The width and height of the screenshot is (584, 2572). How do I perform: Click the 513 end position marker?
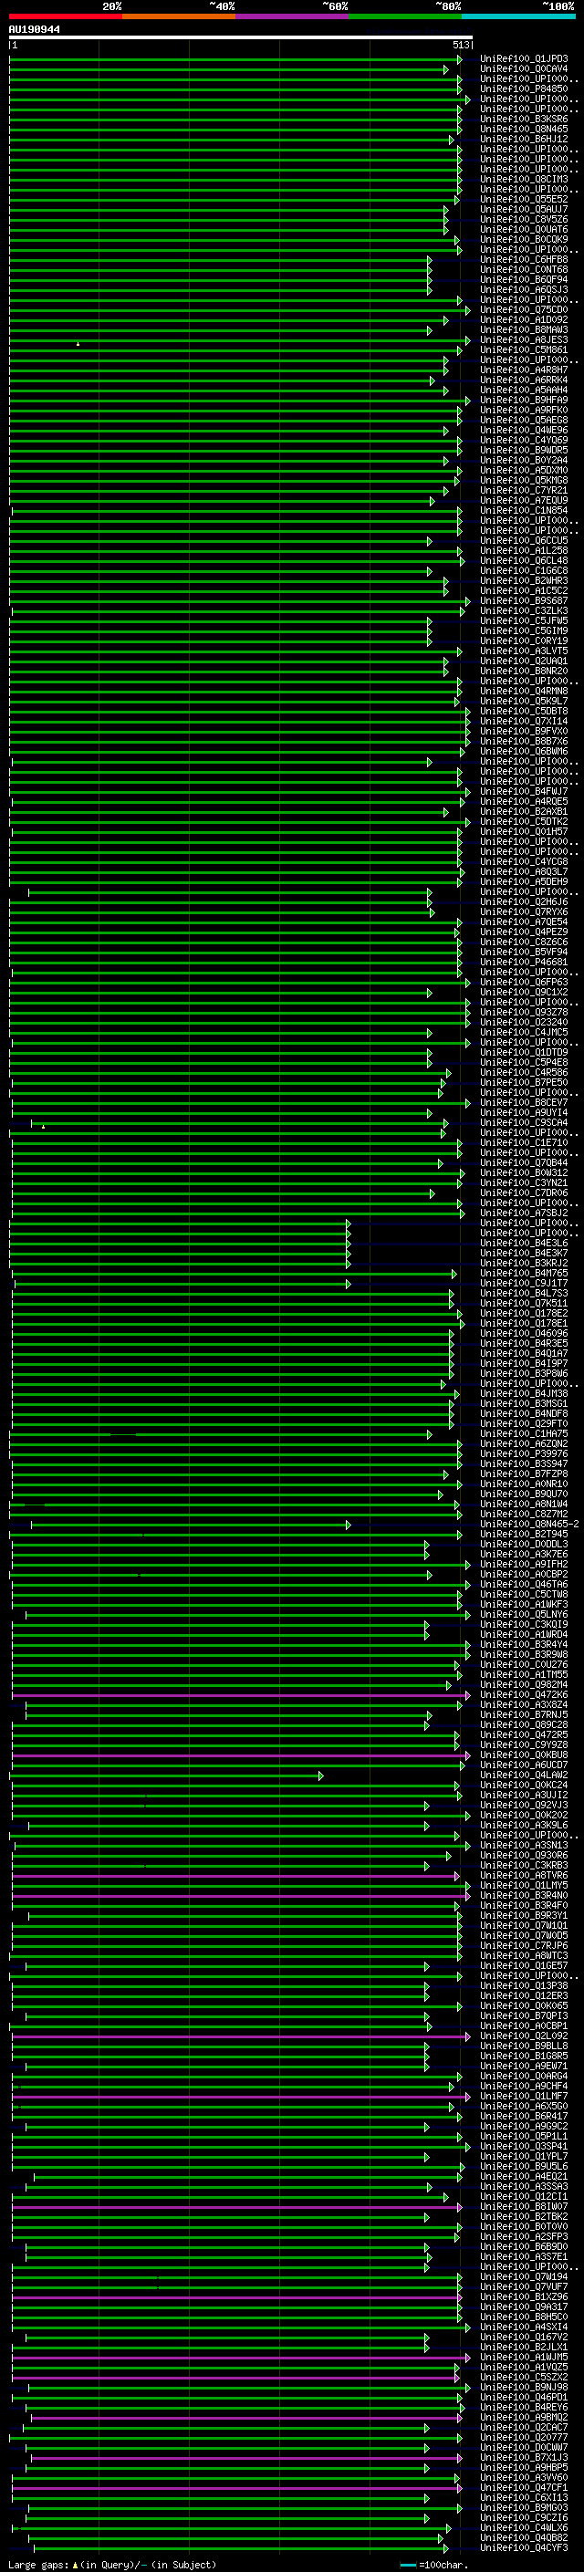point(460,45)
